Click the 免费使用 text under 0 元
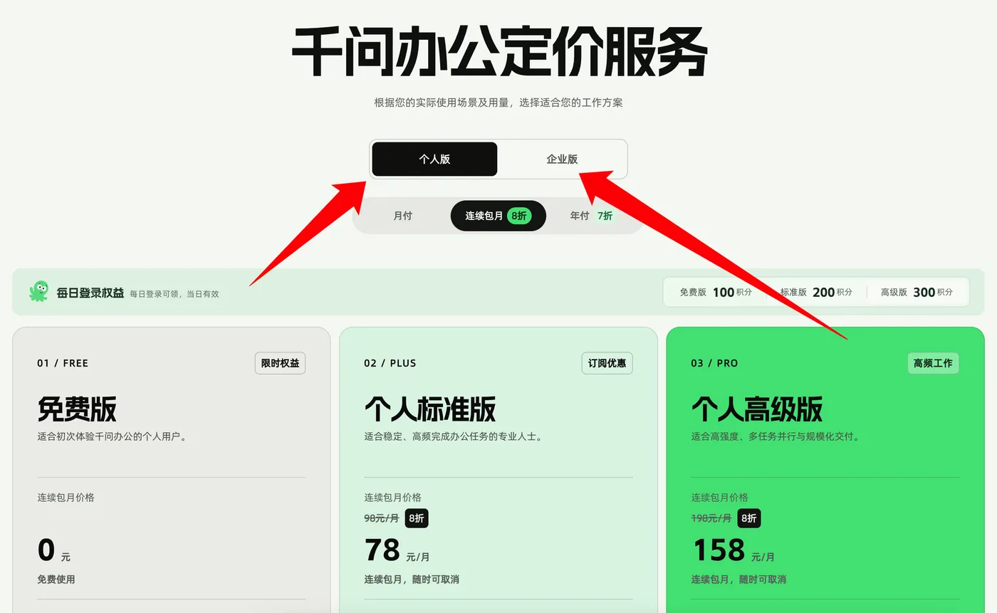Image resolution: width=997 pixels, height=613 pixels. pyautogui.click(x=56, y=580)
